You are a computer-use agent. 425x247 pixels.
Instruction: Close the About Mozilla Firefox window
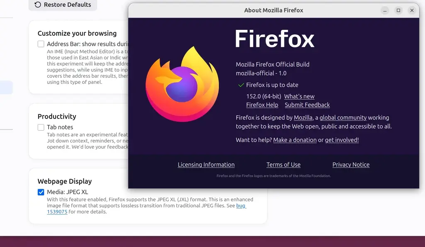pos(412,10)
